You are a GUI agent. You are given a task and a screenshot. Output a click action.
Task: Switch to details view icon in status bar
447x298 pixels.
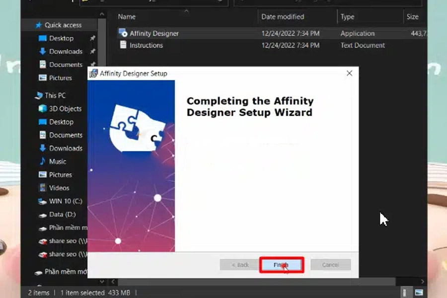pos(404,293)
